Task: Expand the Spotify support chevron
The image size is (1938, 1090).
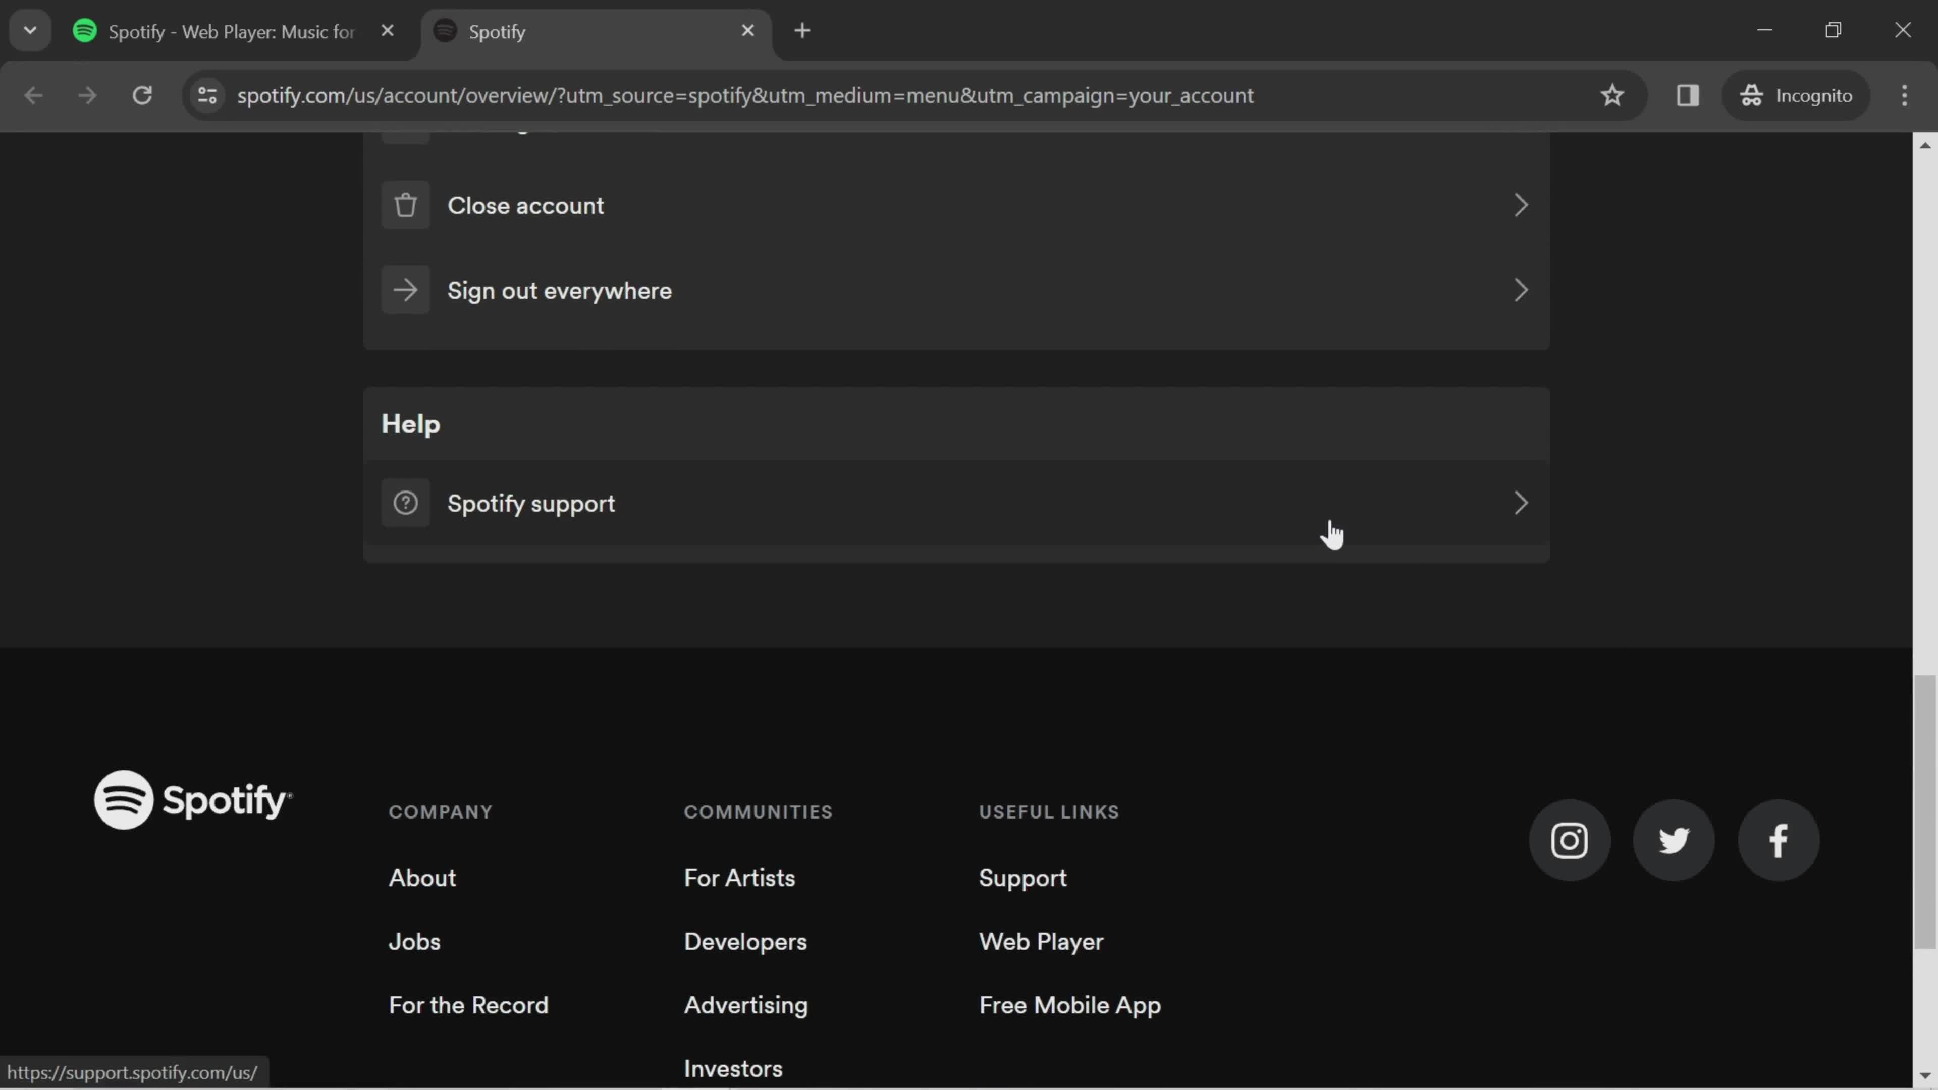Action: 1521,503
